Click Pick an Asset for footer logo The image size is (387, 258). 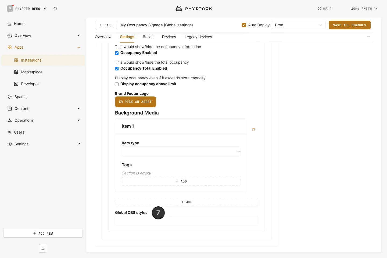coord(135,102)
